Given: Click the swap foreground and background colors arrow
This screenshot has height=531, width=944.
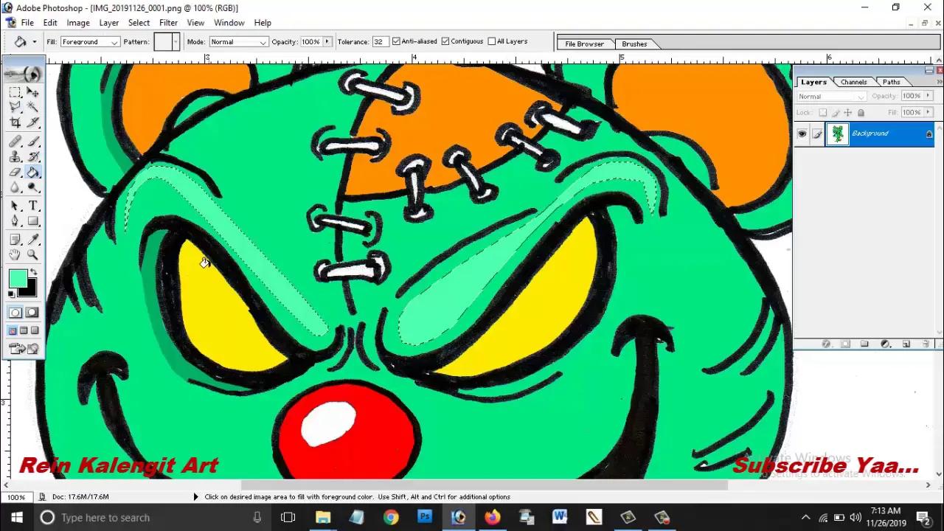Looking at the screenshot, I should [33, 271].
